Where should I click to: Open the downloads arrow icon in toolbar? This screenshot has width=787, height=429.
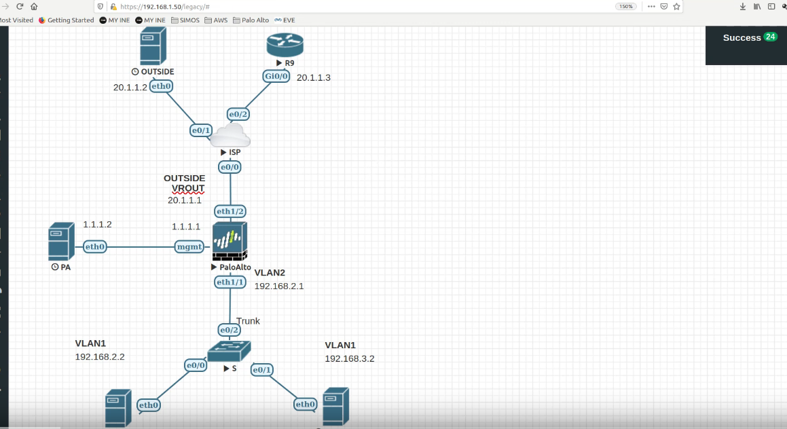[x=742, y=6]
